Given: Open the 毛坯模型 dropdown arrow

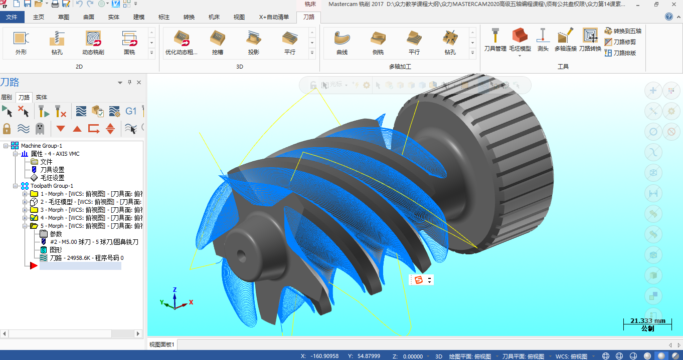Looking at the screenshot, I should 520,56.
